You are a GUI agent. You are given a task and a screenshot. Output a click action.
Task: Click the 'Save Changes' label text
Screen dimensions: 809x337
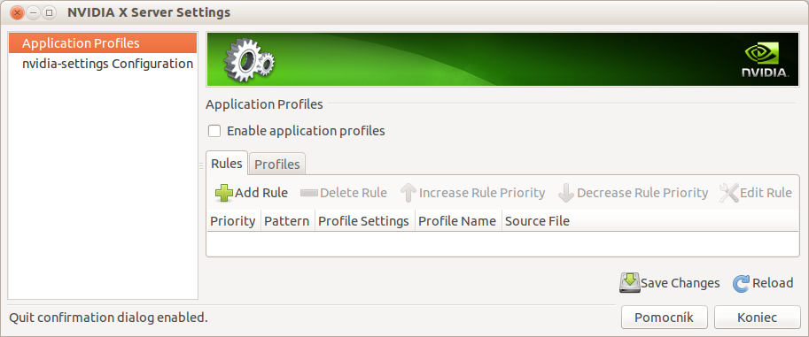click(x=680, y=283)
